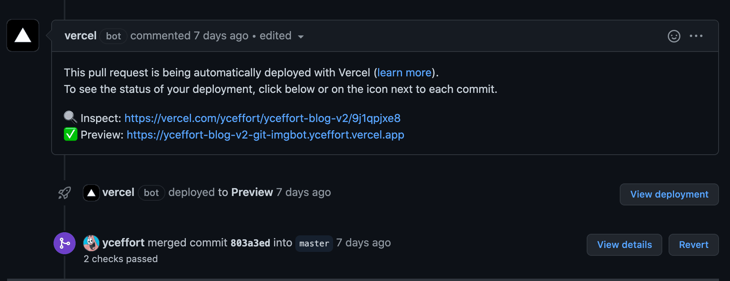The width and height of the screenshot is (730, 281).
Task: Click the rocket deployment icon
Action: point(65,193)
